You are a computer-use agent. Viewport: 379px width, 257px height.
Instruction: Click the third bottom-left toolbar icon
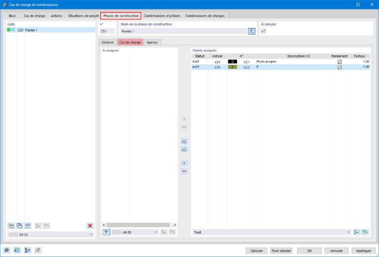point(27,250)
